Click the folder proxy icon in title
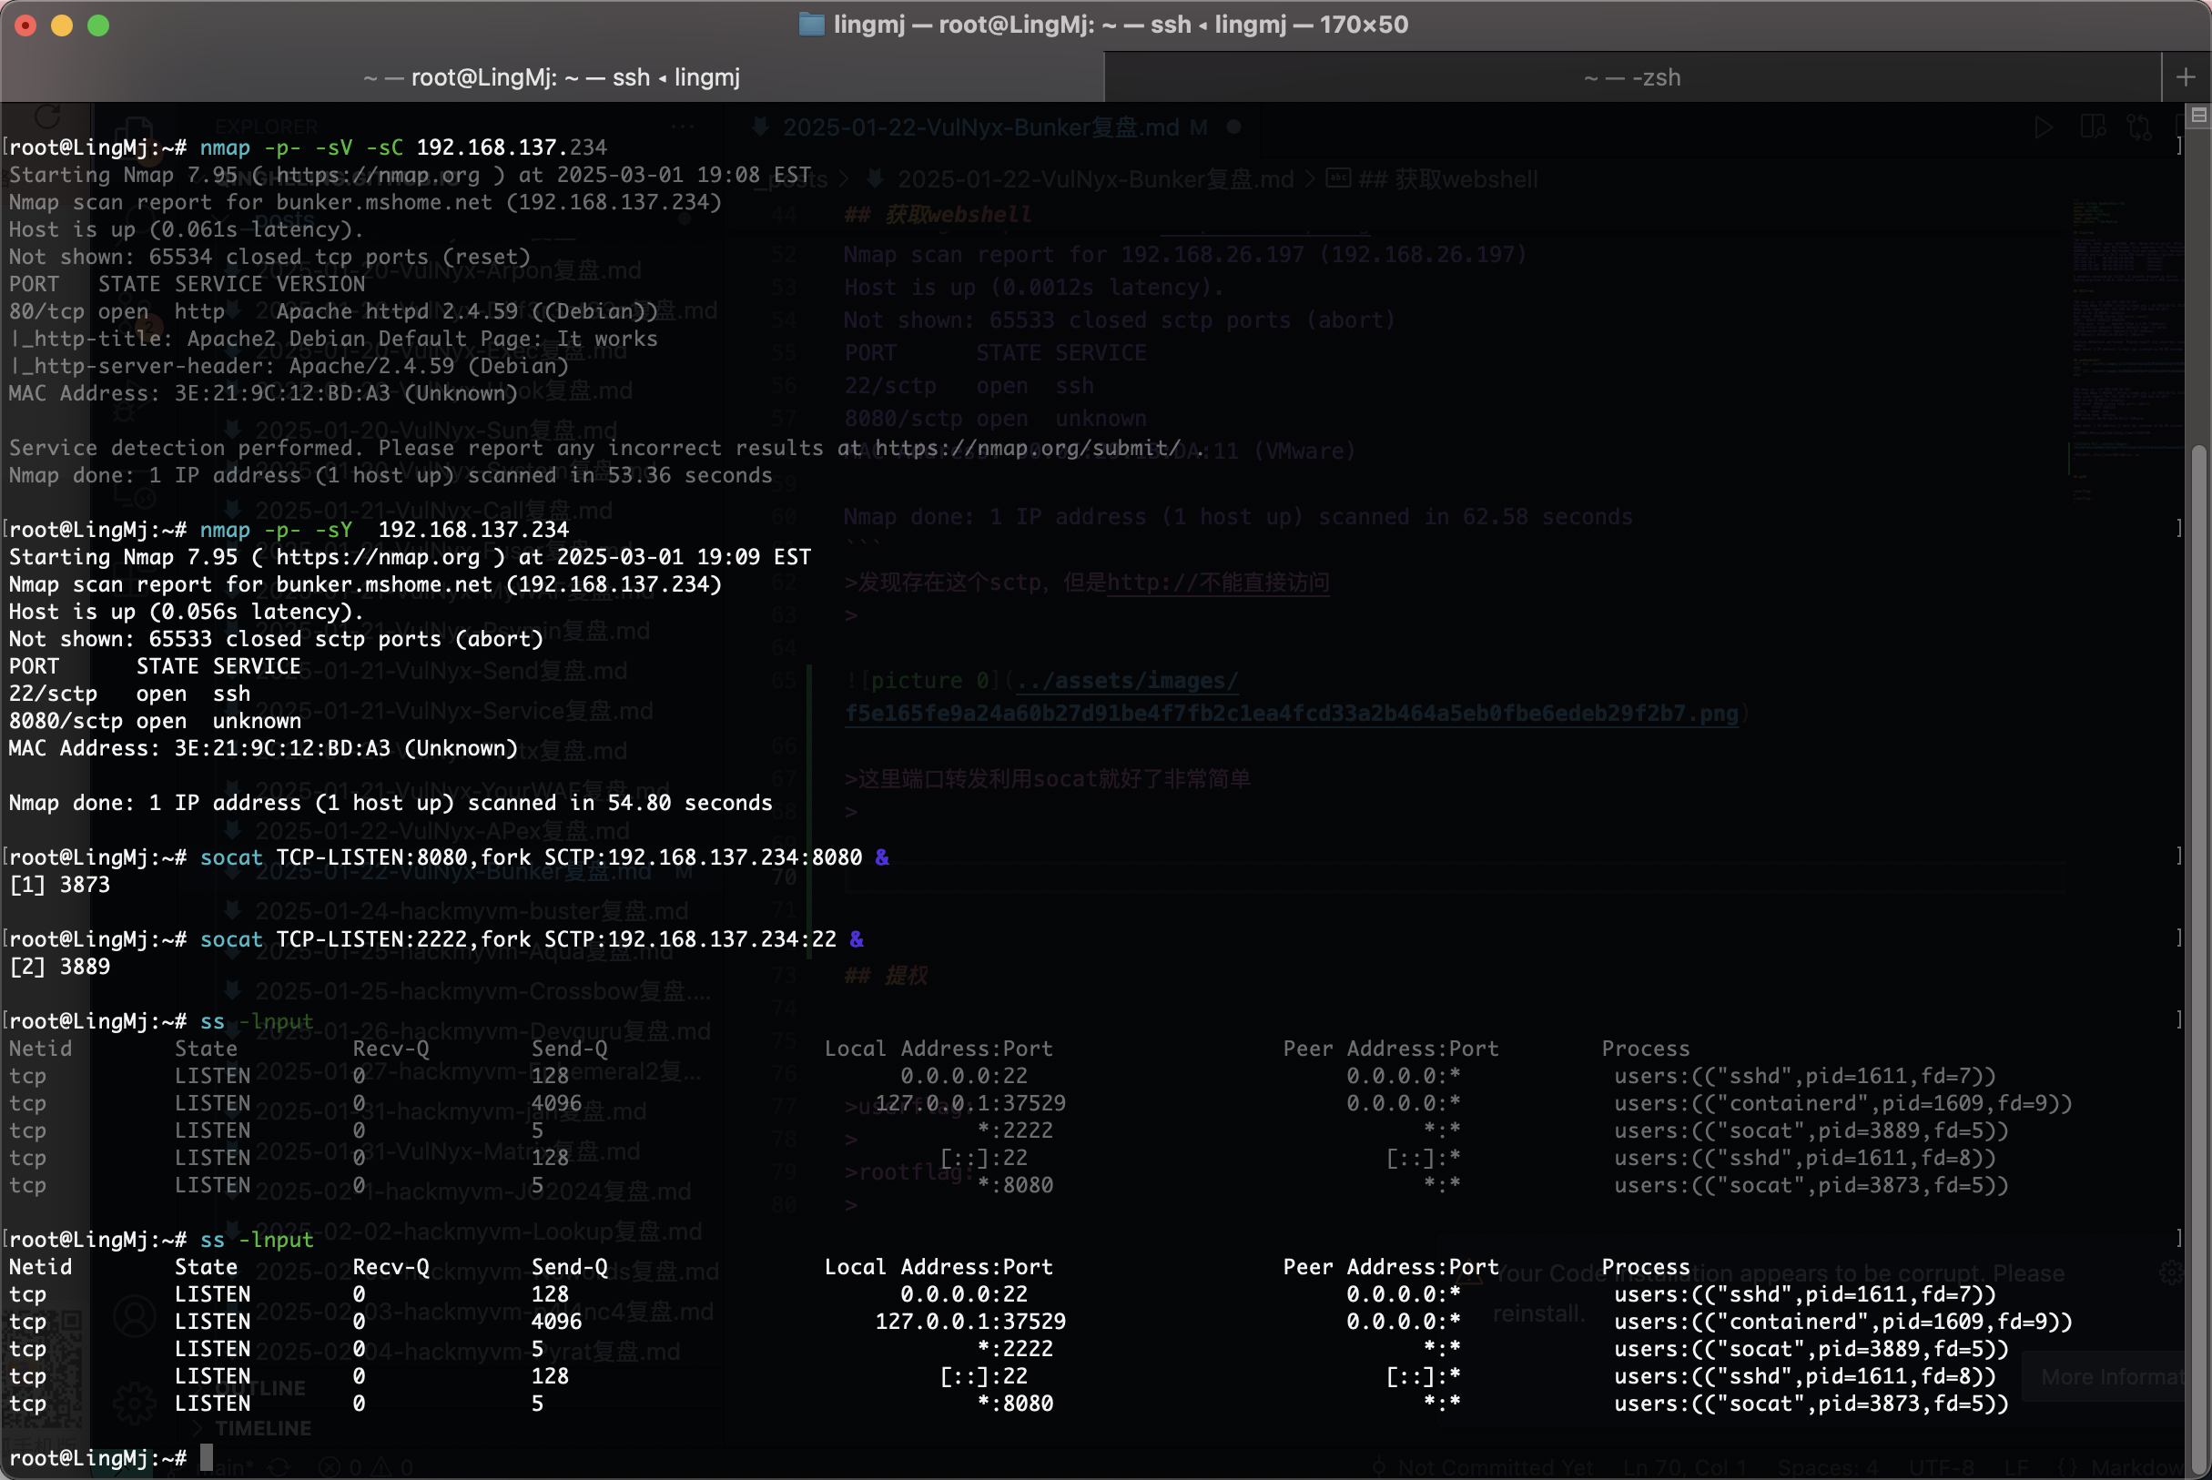The image size is (2212, 1480). pos(811,25)
